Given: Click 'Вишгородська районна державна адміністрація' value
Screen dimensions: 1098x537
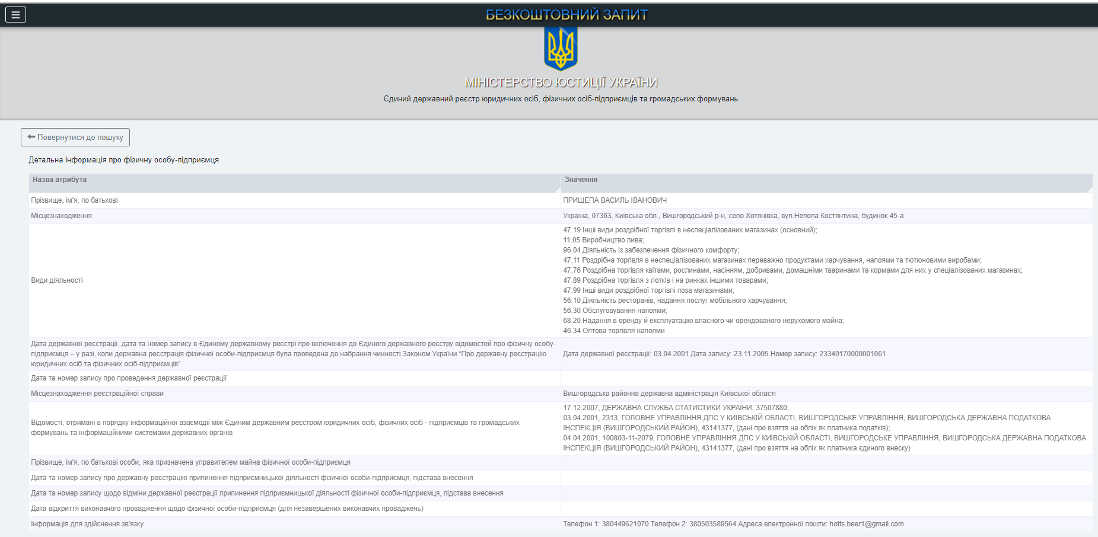Looking at the screenshot, I should [669, 394].
